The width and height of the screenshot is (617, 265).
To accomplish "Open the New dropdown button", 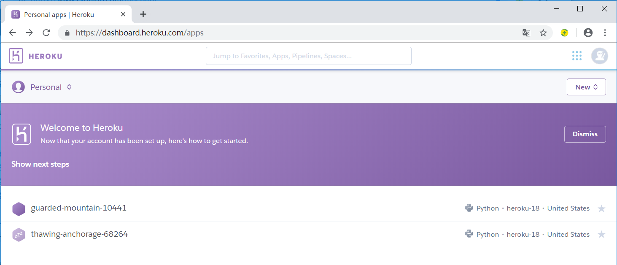I will 586,87.
